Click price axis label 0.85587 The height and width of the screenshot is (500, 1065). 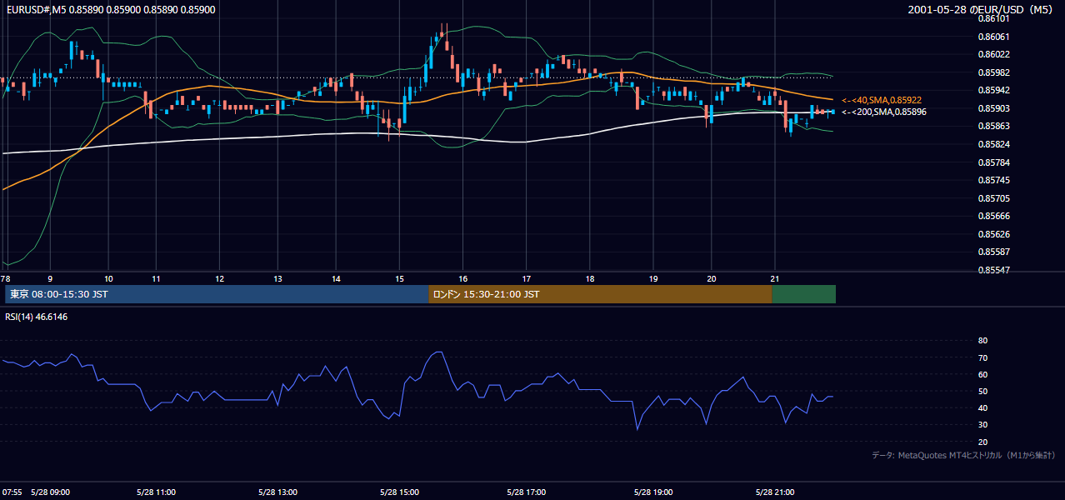pos(993,252)
